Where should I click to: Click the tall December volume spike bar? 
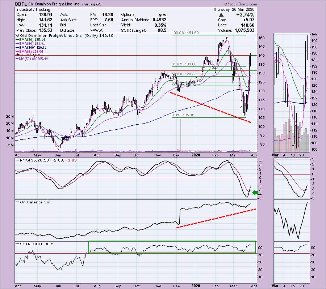180,135
